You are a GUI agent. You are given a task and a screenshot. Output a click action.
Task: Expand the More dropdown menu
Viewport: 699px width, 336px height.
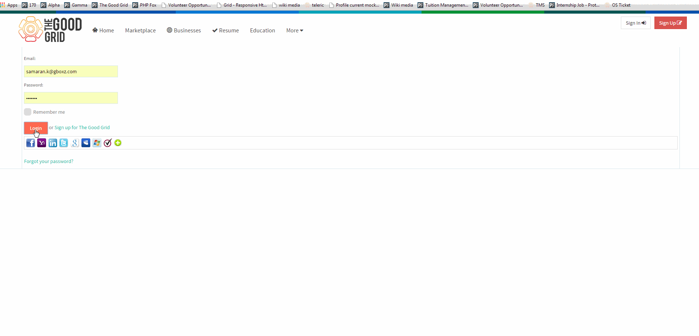tap(295, 31)
